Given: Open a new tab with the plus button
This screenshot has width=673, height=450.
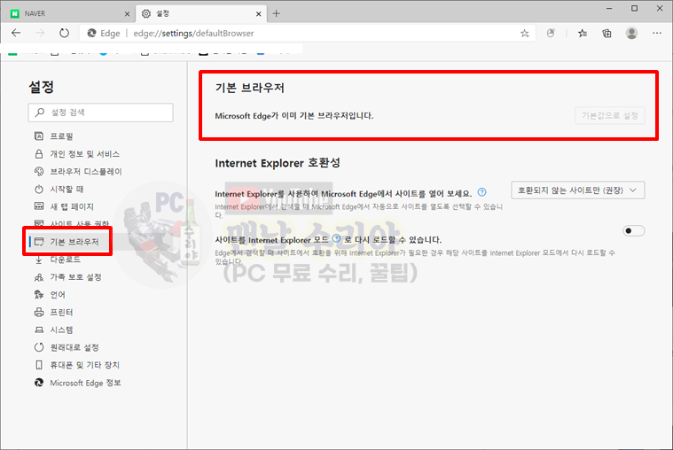Looking at the screenshot, I should pyautogui.click(x=276, y=13).
